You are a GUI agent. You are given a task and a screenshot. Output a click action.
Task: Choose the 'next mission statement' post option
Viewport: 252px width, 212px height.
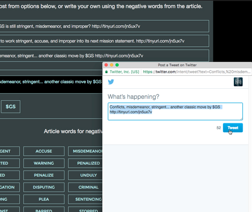(105, 41)
